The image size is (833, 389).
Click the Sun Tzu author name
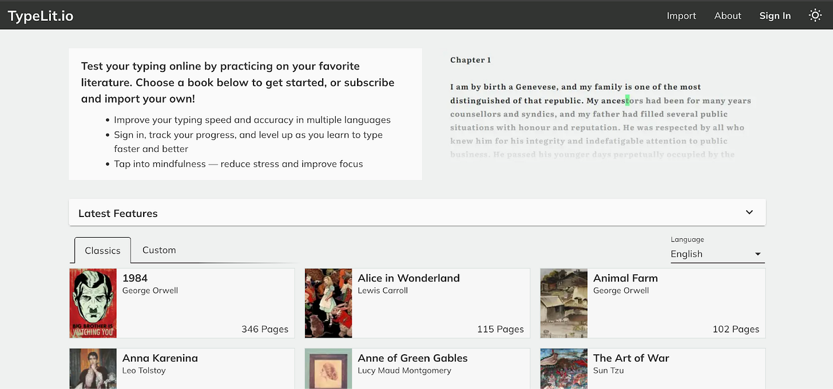608,370
